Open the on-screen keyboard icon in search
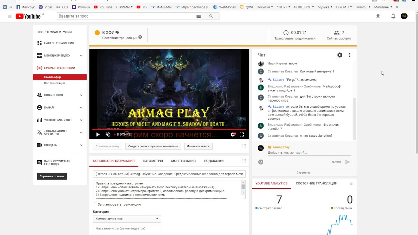Image resolution: width=418 pixels, height=235 pixels. click(x=199, y=16)
